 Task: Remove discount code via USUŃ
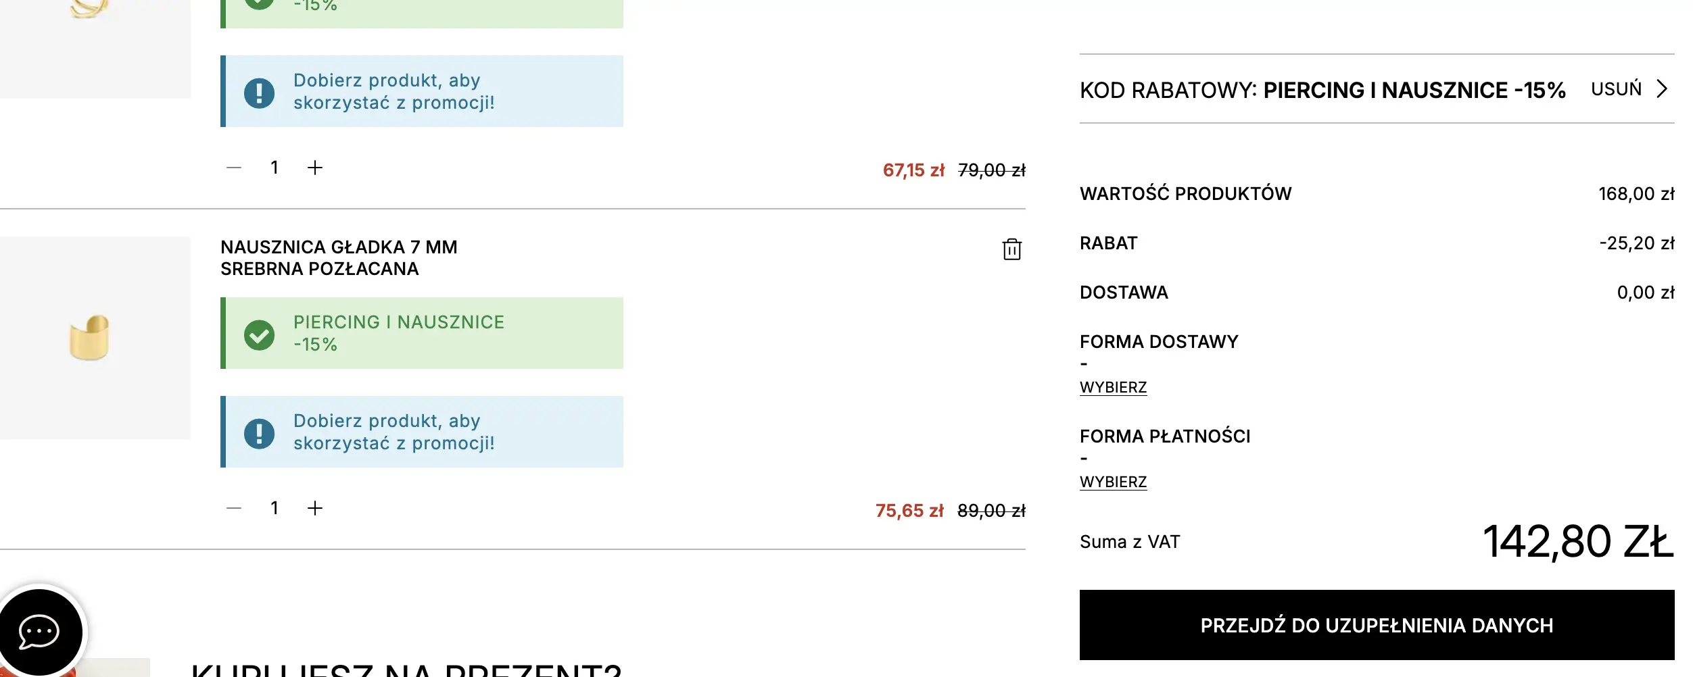click(1616, 89)
